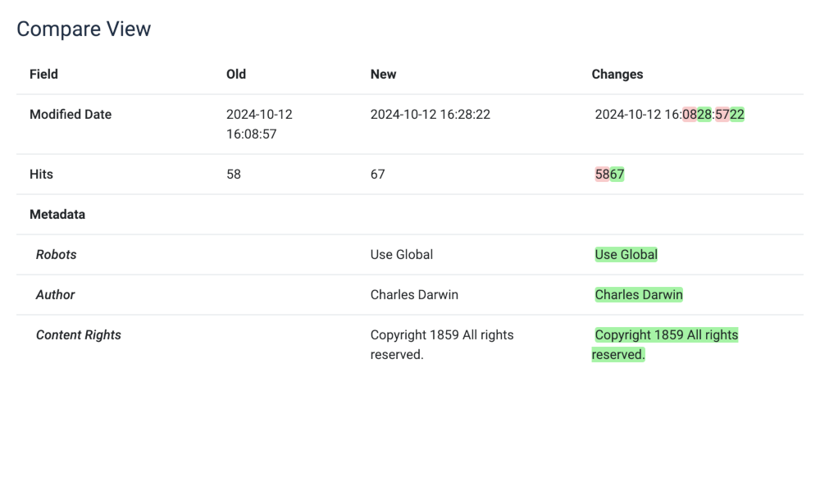Select the highlighted 5867 hits diff
Screen dimensions: 820x491
click(x=609, y=175)
